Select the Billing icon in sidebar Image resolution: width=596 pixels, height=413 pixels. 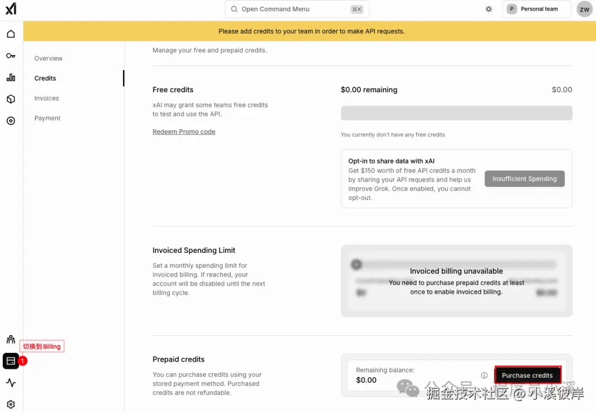point(10,361)
